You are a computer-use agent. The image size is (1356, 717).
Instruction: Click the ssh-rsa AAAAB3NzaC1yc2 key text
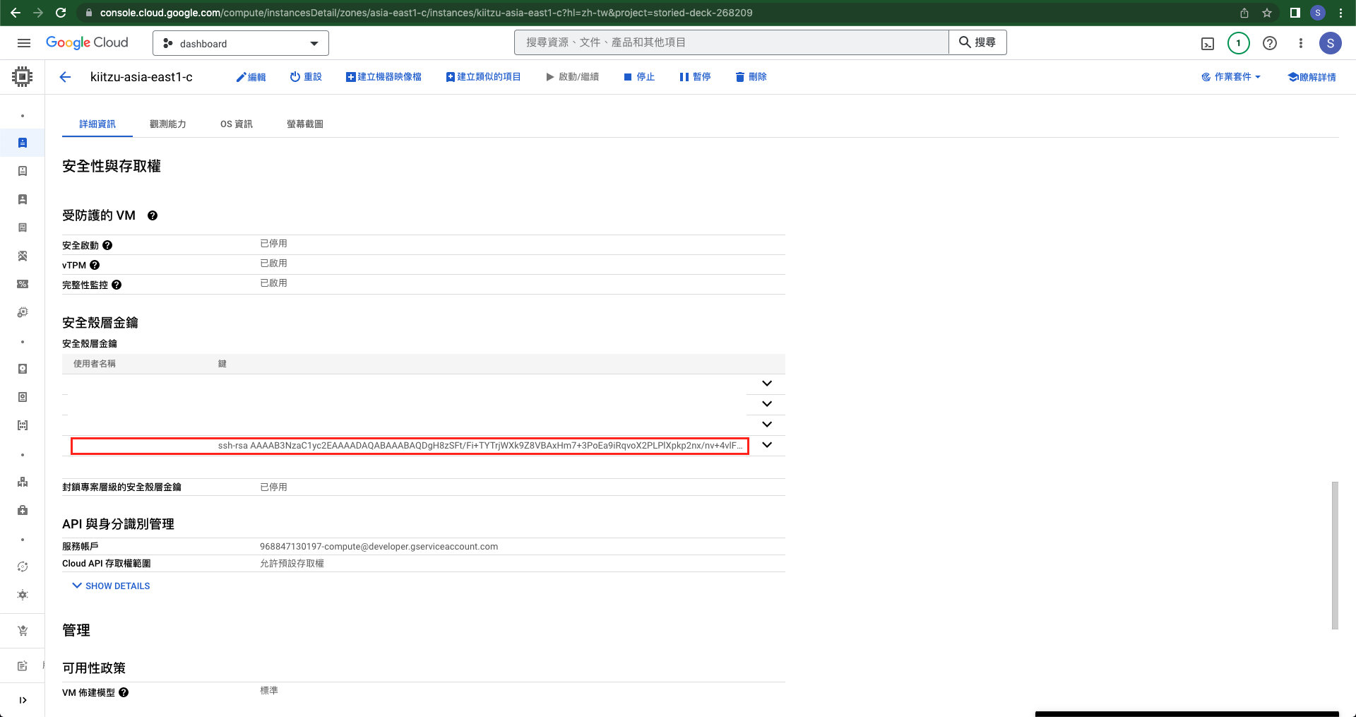pyautogui.click(x=480, y=446)
